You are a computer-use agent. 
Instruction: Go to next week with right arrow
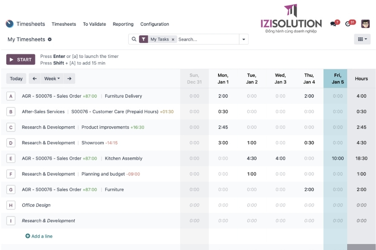pyautogui.click(x=69, y=78)
